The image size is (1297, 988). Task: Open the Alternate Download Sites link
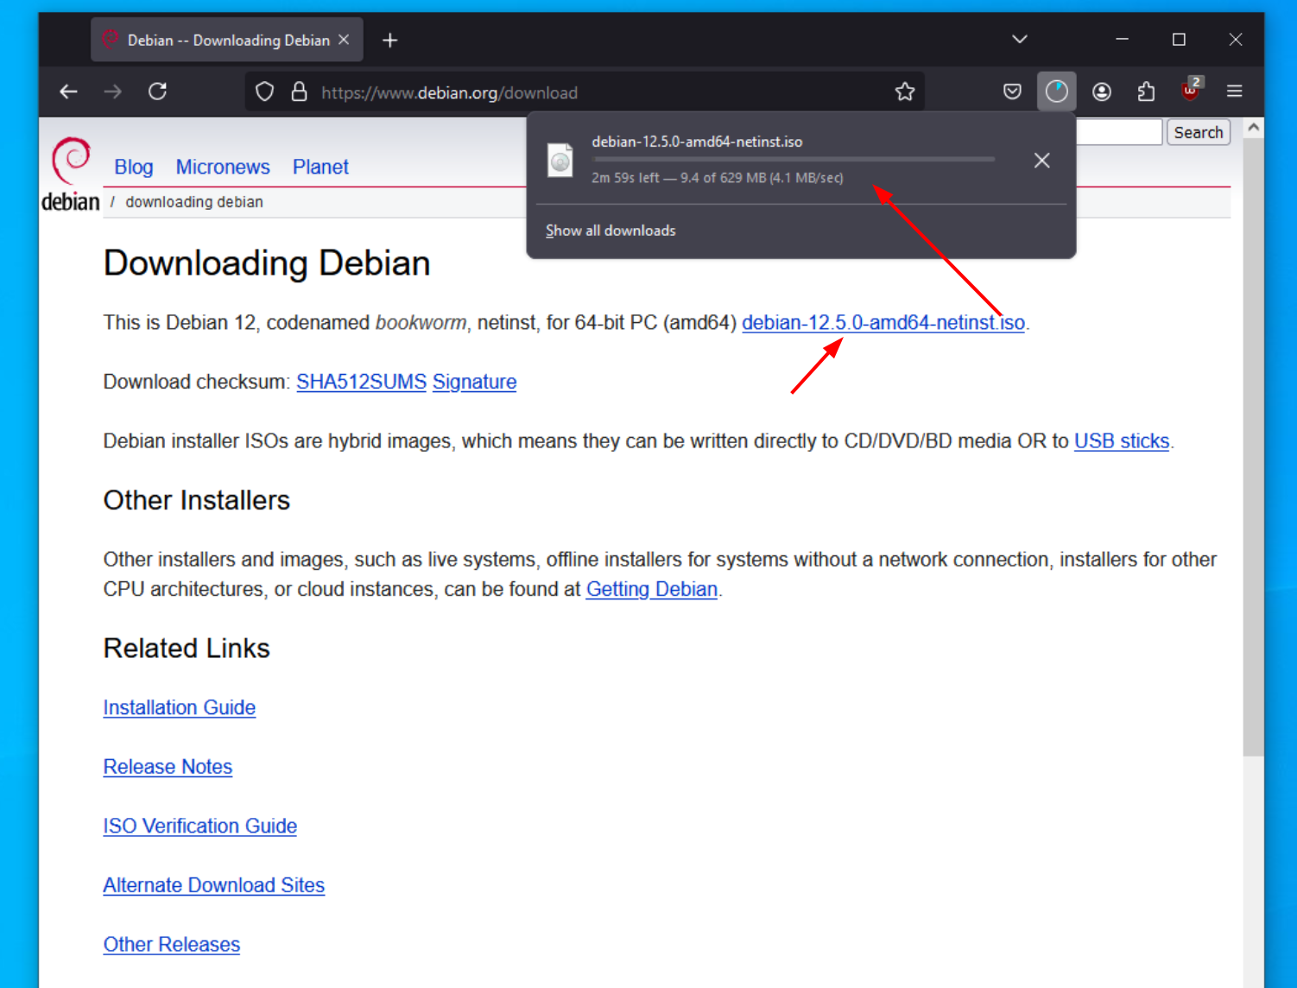coord(213,885)
